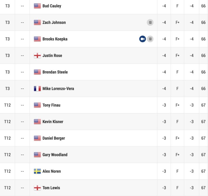Open Justin Rose's player details

(x=52, y=55)
